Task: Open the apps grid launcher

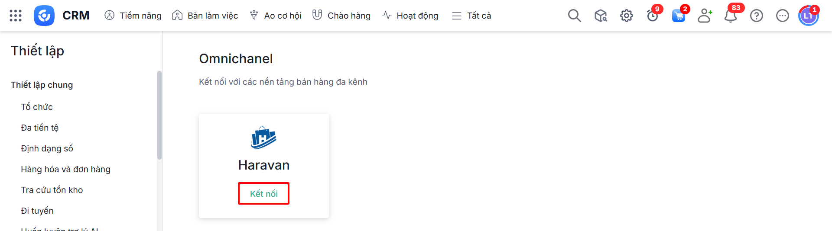Action: (x=16, y=16)
